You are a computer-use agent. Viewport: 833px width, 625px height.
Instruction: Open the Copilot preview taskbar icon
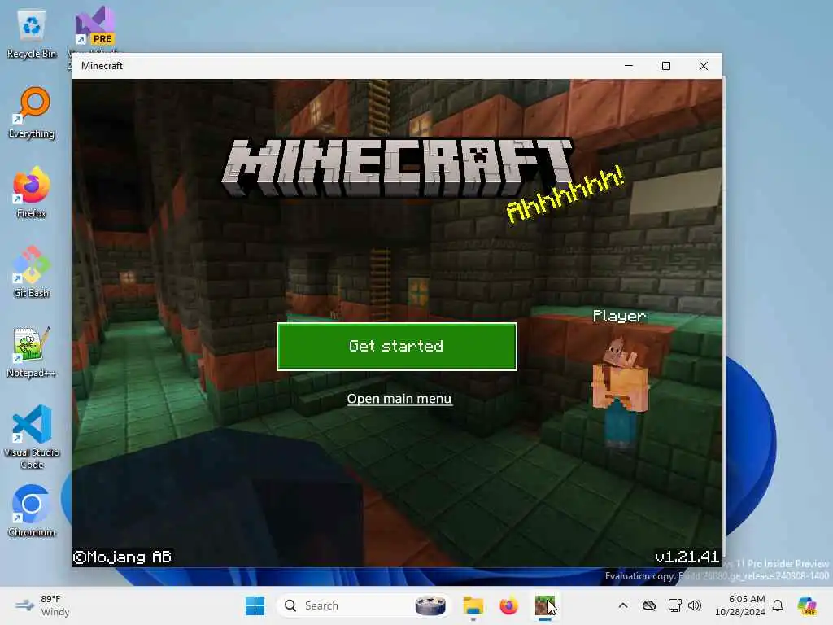[807, 605]
